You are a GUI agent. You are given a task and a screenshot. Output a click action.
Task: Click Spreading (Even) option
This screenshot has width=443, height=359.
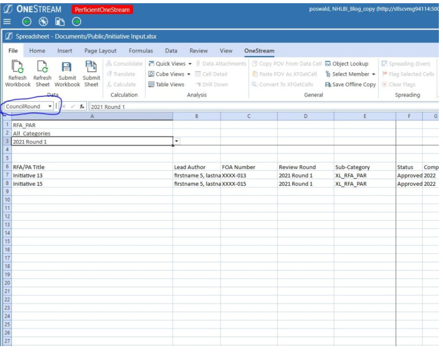406,64
